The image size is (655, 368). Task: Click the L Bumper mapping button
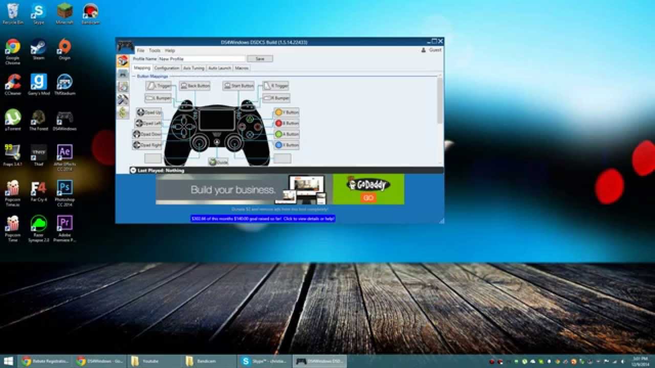tap(158, 98)
